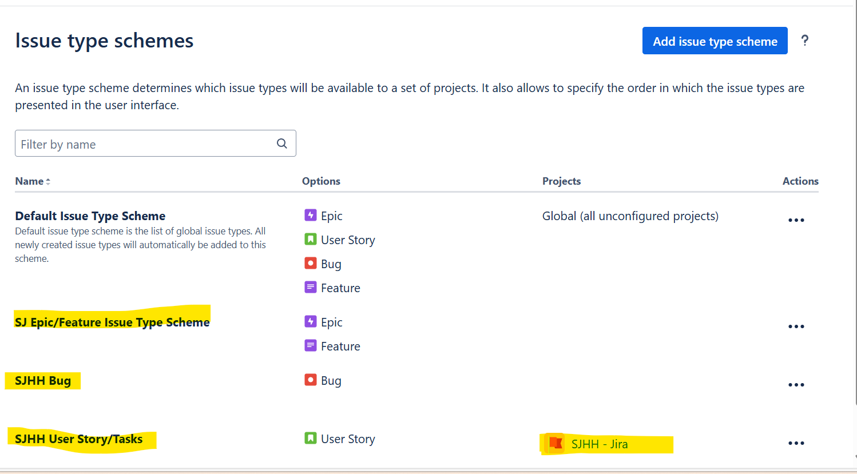Select the Options column header
Image resolution: width=857 pixels, height=474 pixels.
pyautogui.click(x=321, y=181)
